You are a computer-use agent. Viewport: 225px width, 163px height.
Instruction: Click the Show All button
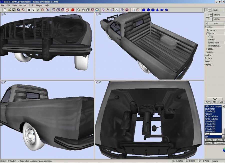(220, 140)
